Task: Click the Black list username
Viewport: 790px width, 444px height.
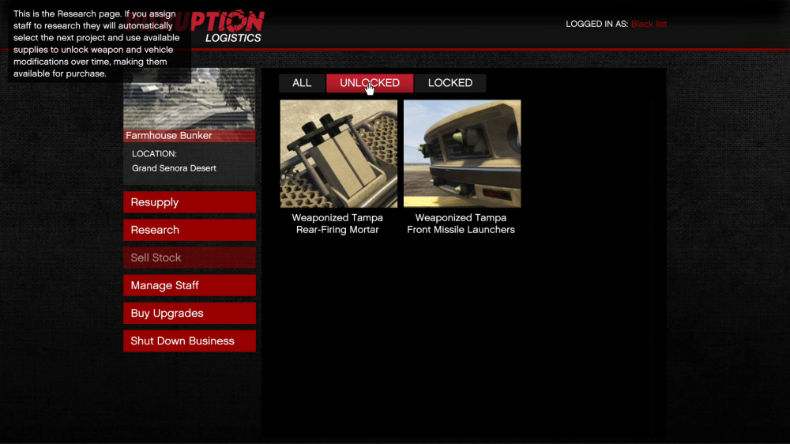Action: click(649, 24)
